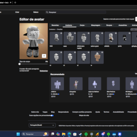This screenshot has height=137, width=137.
Task: Click the Recomendado section heading
Action: (58, 74)
